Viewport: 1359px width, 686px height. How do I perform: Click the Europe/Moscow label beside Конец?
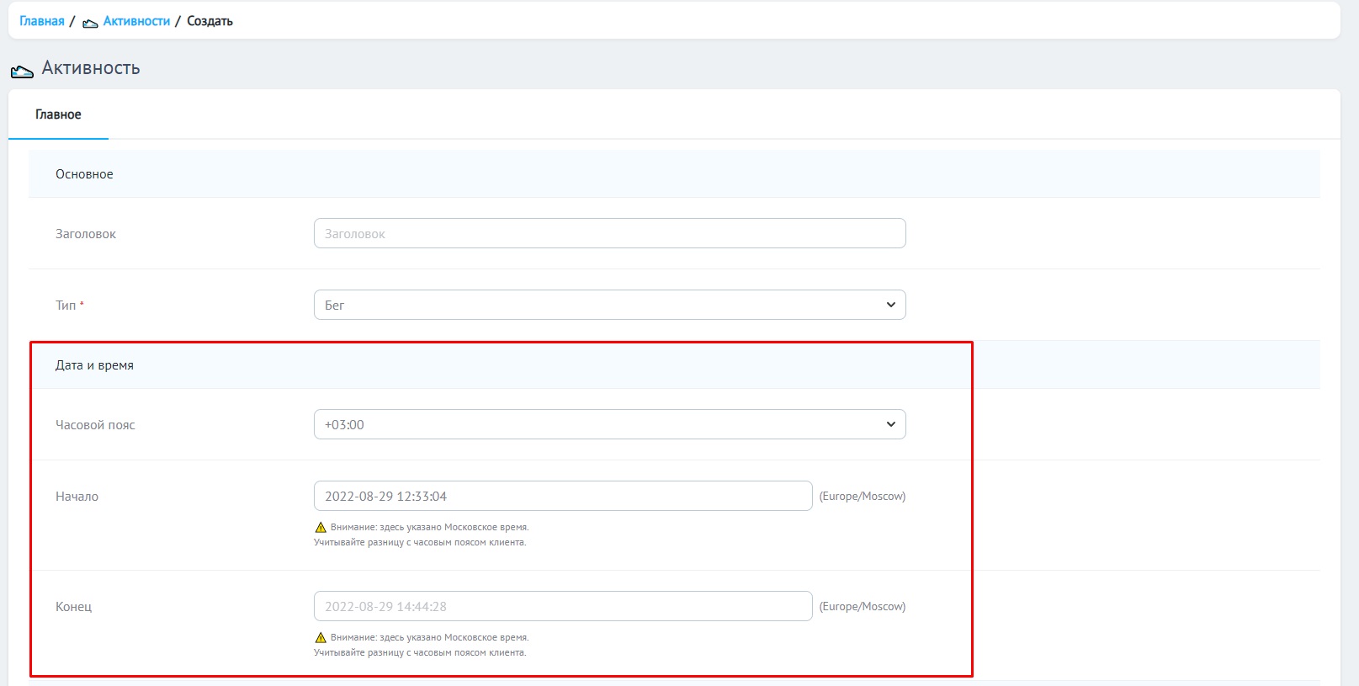click(862, 607)
